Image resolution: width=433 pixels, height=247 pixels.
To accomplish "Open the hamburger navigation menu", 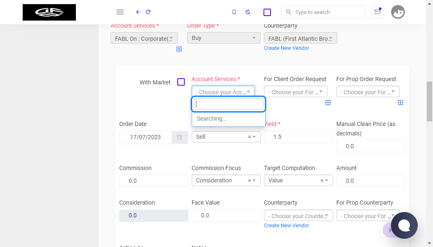I will tap(120, 12).
